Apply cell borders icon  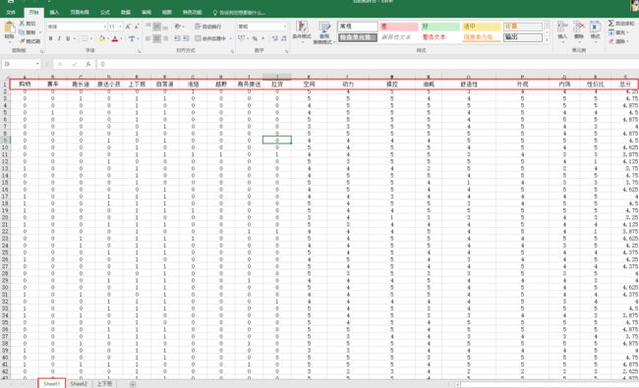click(84, 38)
